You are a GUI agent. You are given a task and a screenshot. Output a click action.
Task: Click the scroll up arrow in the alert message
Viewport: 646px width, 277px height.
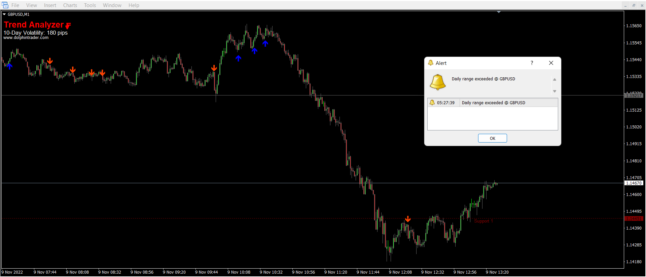(x=554, y=80)
